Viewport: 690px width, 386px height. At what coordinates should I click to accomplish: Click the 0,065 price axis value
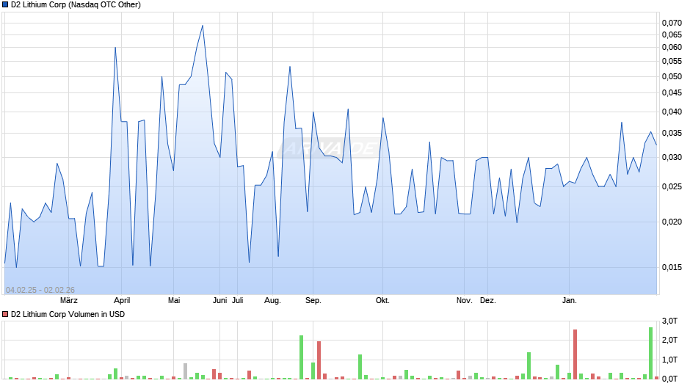672,34
